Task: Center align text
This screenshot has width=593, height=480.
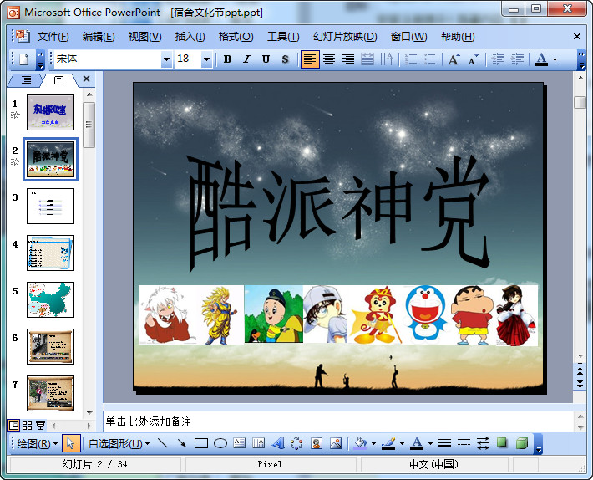Action: point(329,59)
